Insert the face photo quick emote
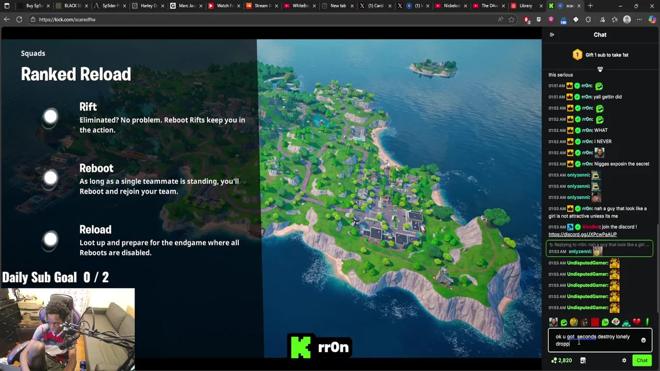 click(x=553, y=322)
